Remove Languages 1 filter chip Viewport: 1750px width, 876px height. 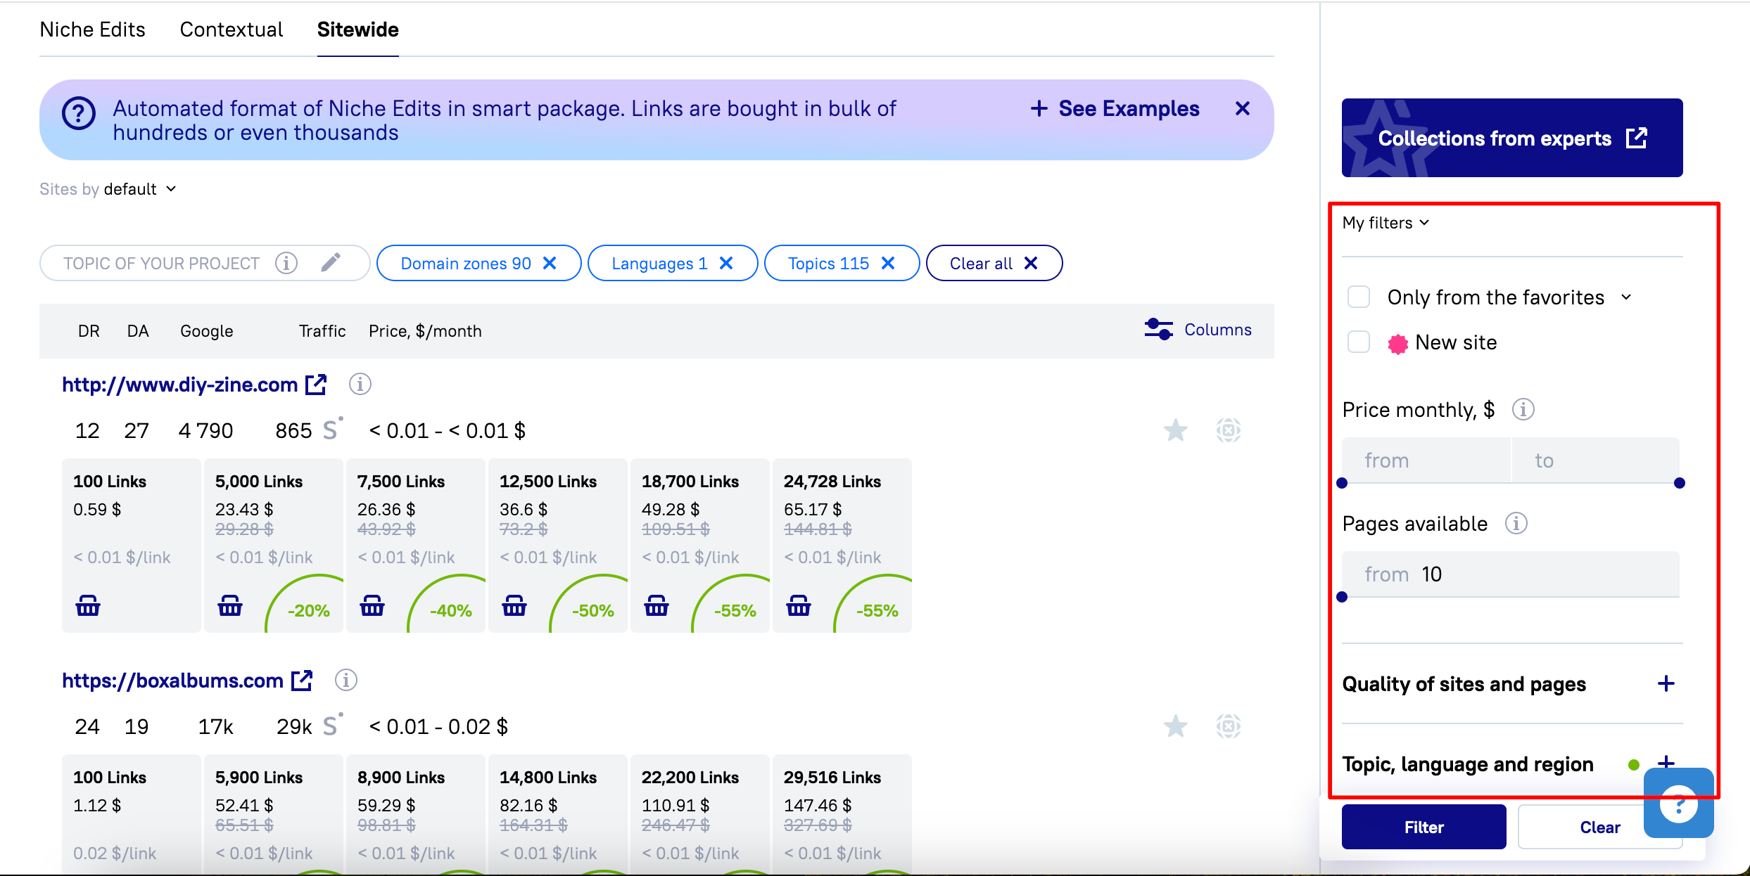click(x=726, y=263)
